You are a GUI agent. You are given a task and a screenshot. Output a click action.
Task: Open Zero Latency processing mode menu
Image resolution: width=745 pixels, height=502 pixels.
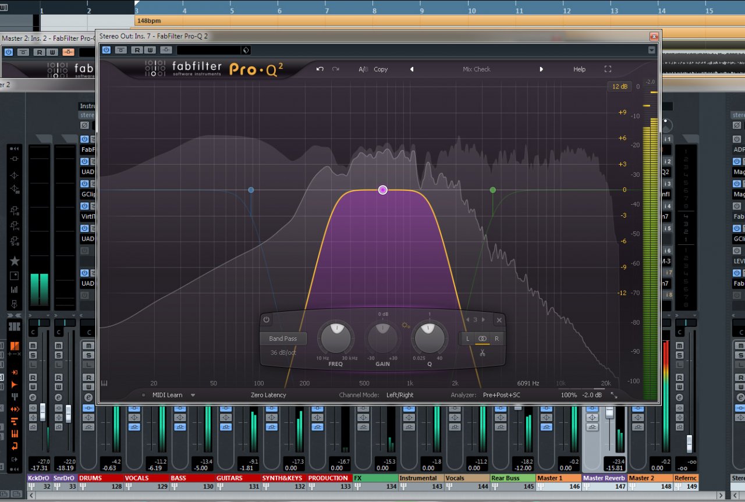(268, 395)
